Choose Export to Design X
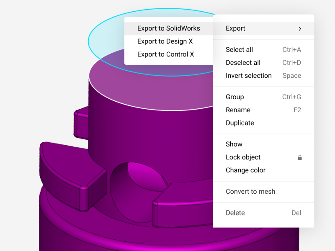Screen dimensions: 335x251 coord(165,41)
